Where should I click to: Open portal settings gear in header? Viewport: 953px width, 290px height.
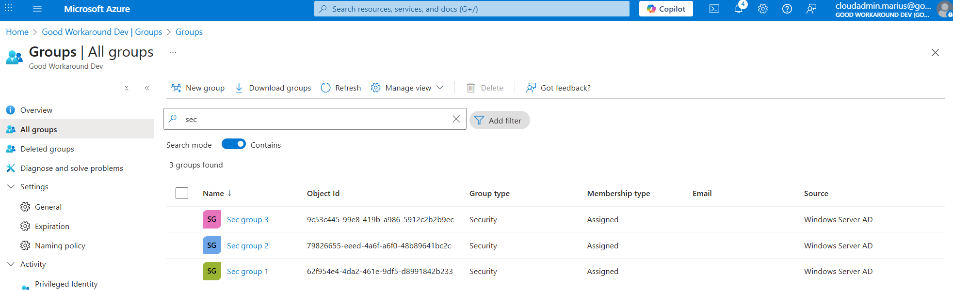(x=762, y=9)
